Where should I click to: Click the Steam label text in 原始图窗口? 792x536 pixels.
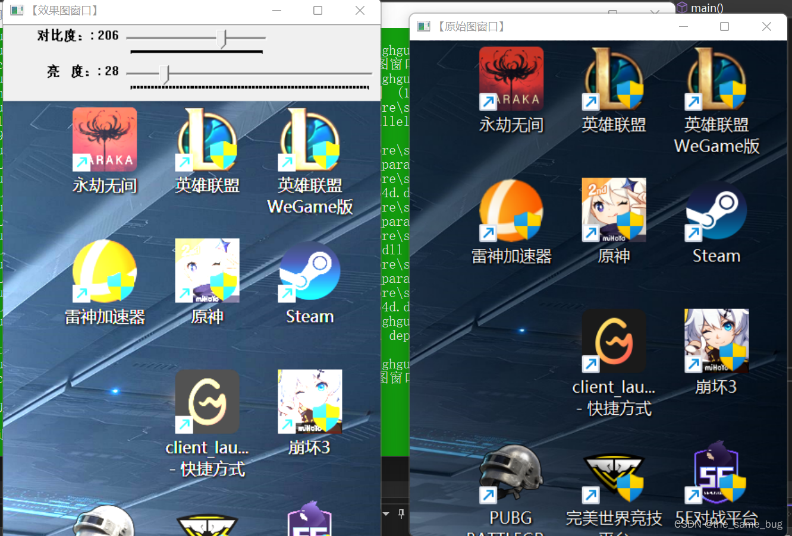(x=716, y=256)
